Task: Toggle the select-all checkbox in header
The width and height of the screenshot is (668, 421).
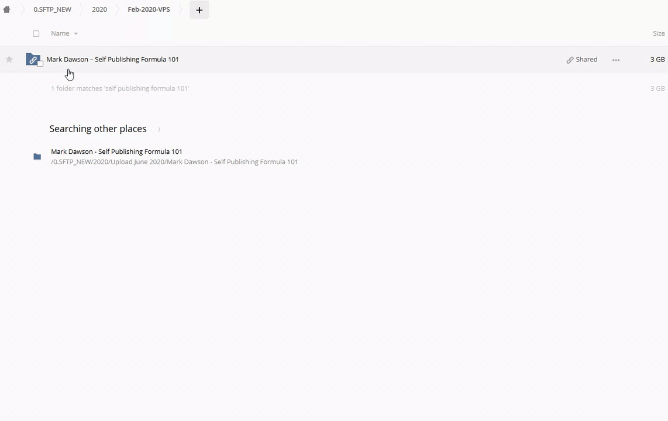Action: point(36,34)
